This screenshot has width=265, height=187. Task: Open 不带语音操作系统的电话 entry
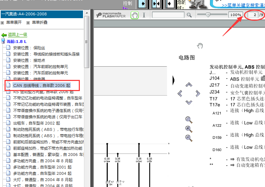[x=48, y=117]
